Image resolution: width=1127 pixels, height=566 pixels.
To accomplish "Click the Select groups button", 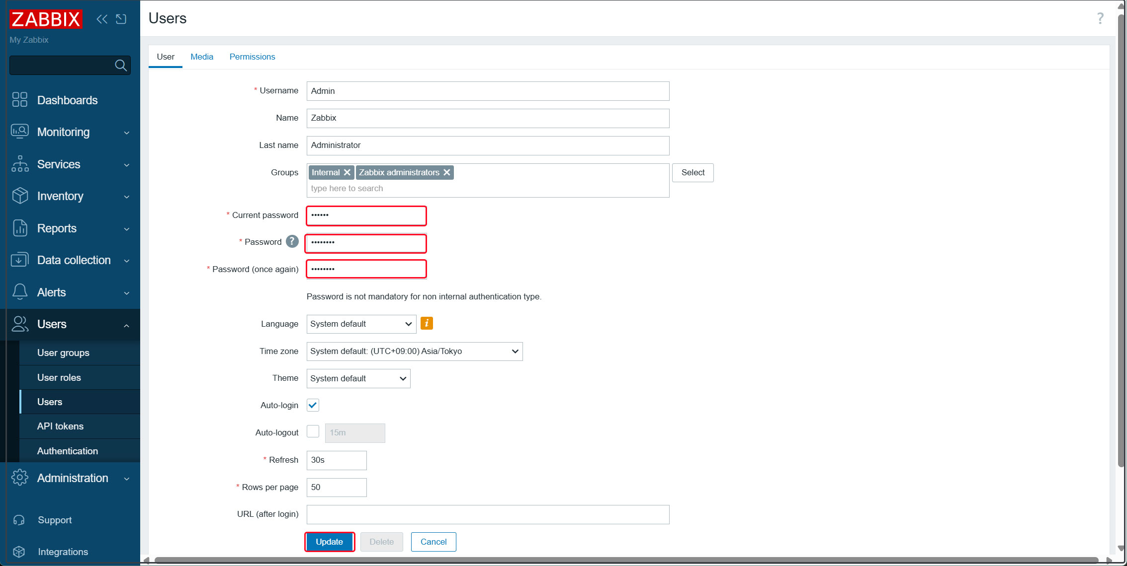I will click(x=693, y=172).
